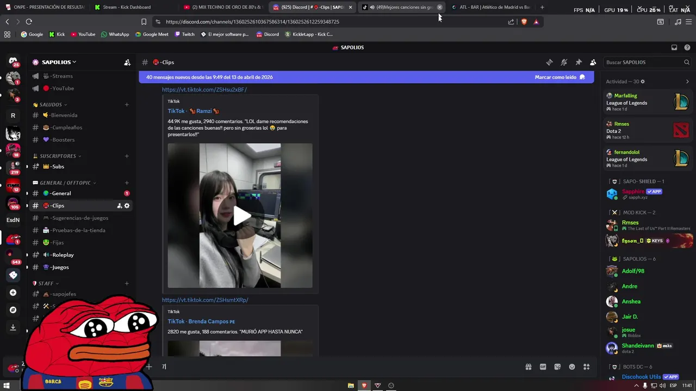Open TikTok · Brenda Campos embed title
Viewport: 696px width, 391px height.
click(201, 321)
